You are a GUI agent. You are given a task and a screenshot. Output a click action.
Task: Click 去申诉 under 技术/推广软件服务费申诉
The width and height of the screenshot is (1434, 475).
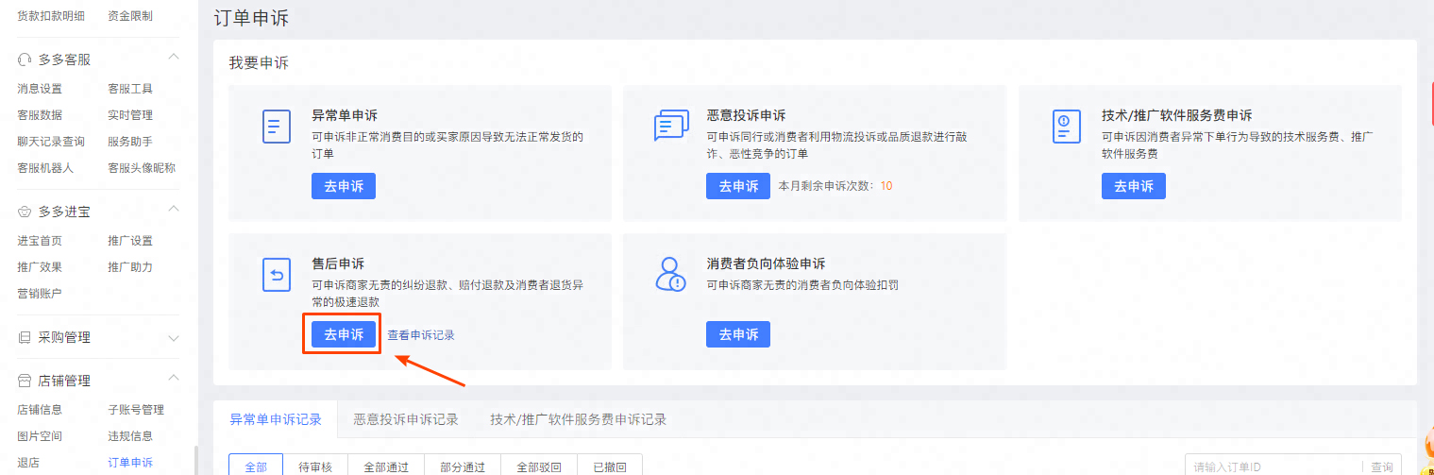[1134, 186]
